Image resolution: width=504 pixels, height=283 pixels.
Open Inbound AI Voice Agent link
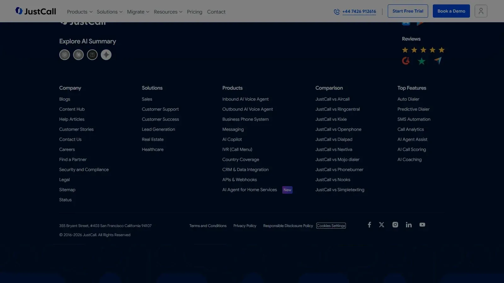(x=245, y=99)
